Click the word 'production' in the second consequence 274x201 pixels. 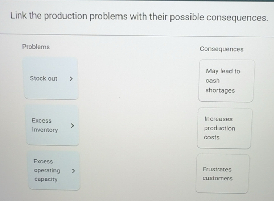click(x=219, y=128)
